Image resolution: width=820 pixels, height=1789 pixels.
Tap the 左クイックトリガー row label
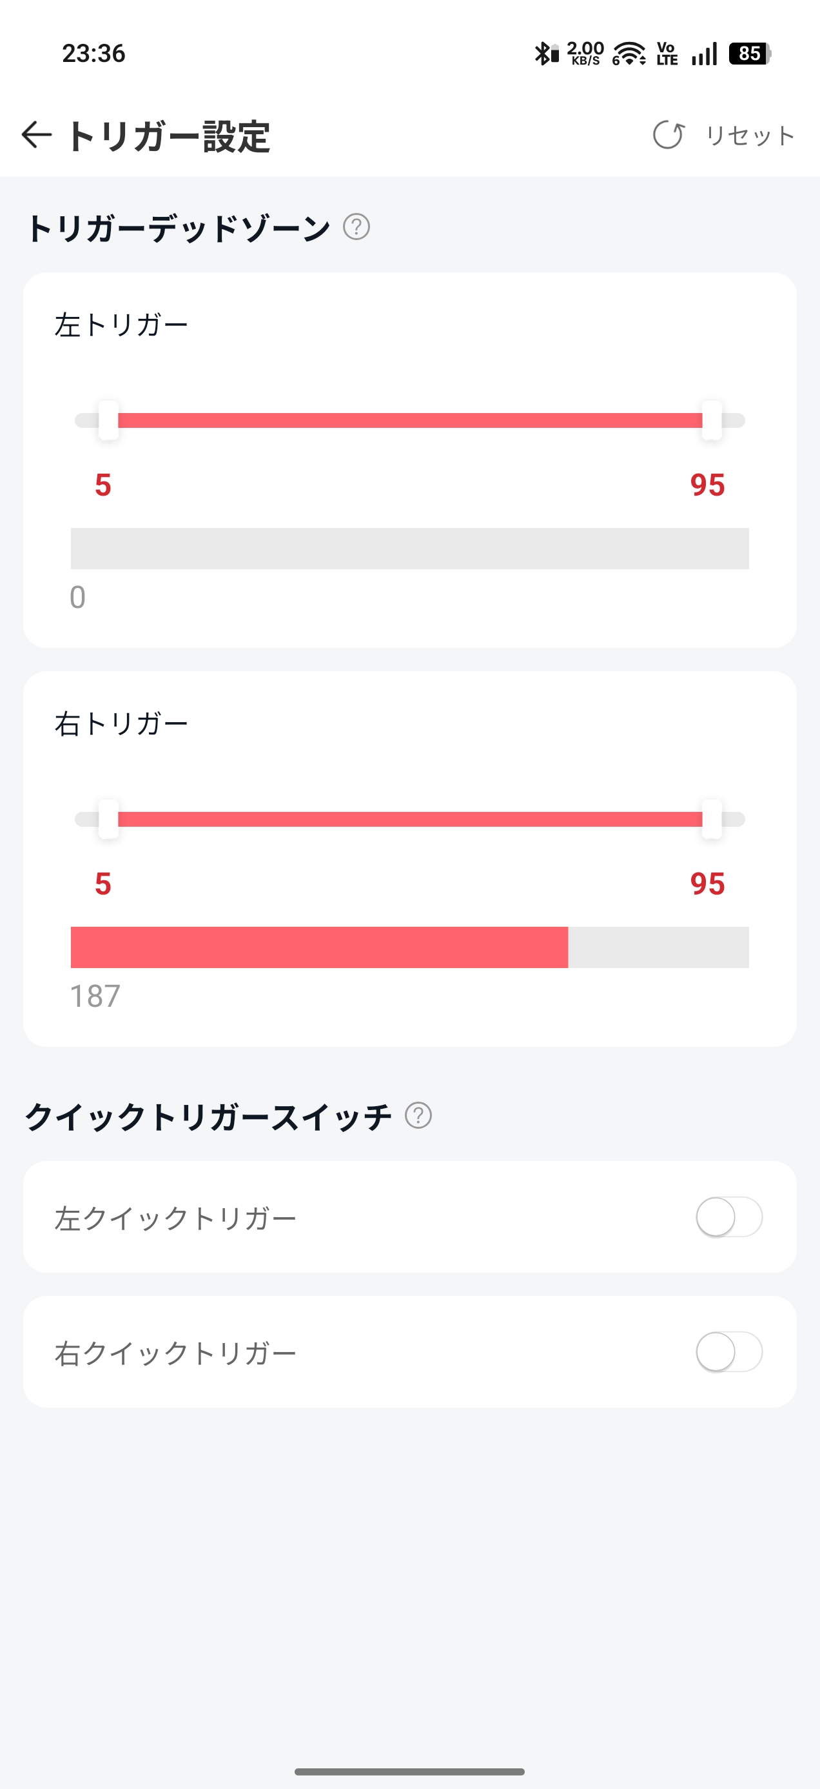(175, 1218)
